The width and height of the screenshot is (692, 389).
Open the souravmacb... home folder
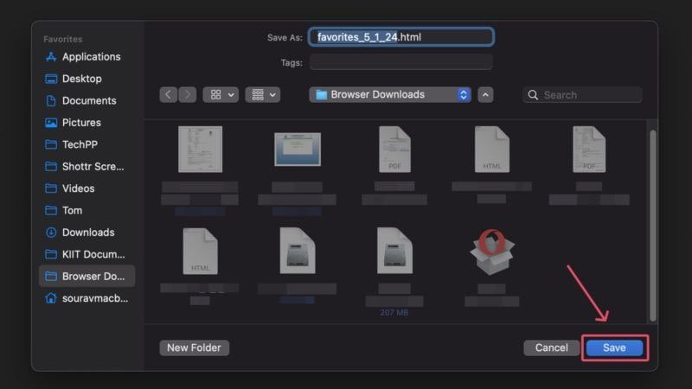coord(86,298)
